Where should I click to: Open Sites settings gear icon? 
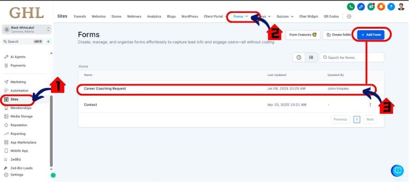pos(349,16)
